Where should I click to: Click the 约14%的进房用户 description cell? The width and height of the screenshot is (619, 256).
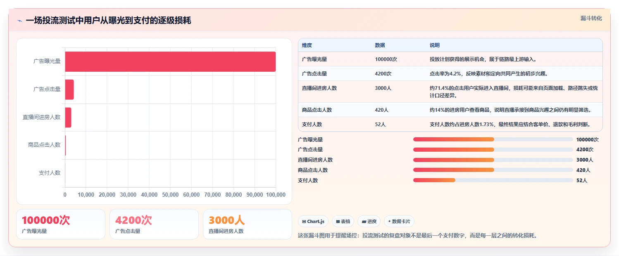pos(510,110)
